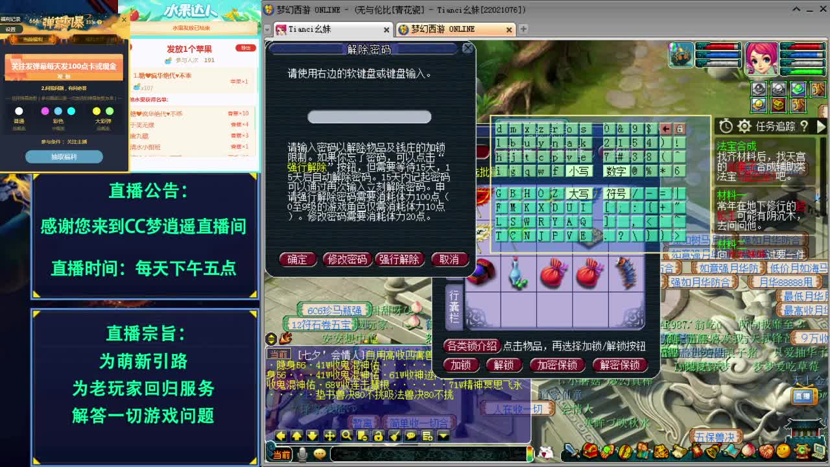Click the task tracker timer icon
Viewport: 830px width, 467px height.
click(x=726, y=126)
